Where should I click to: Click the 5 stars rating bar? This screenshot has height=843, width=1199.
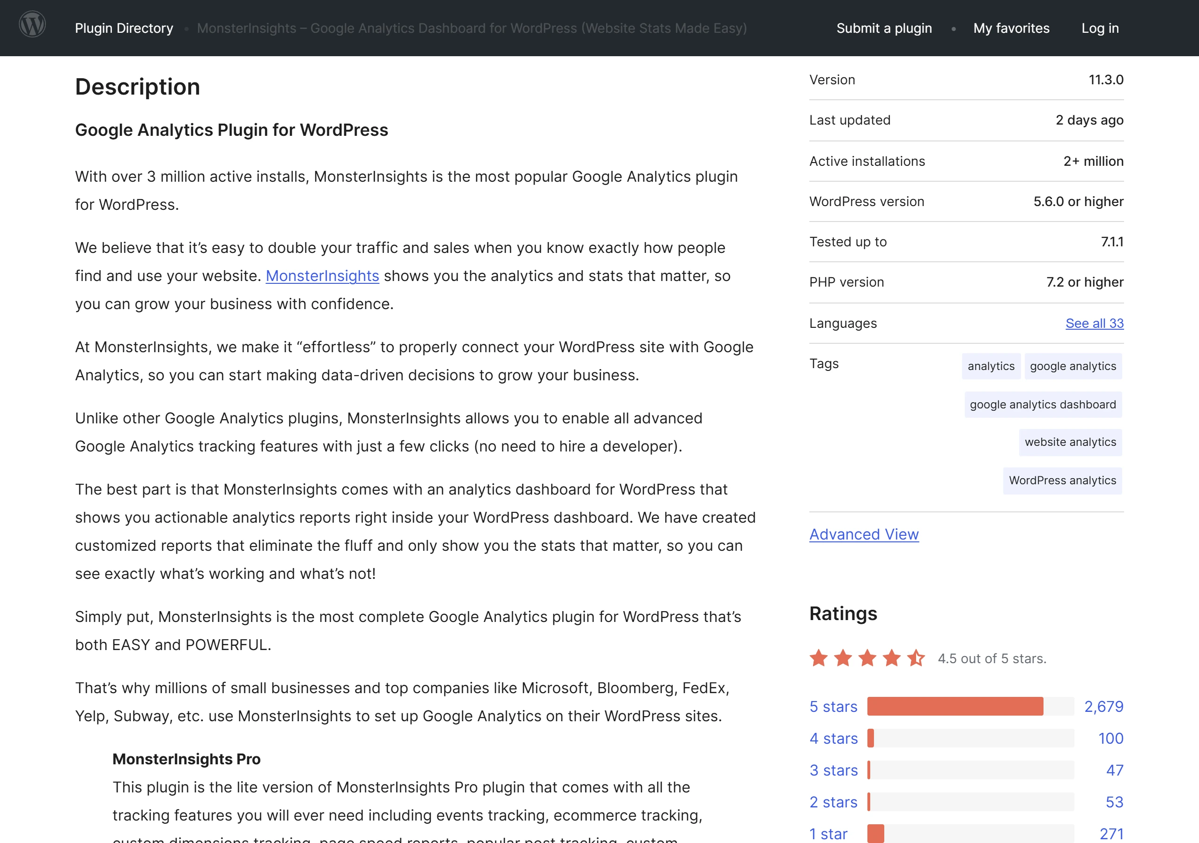point(970,706)
